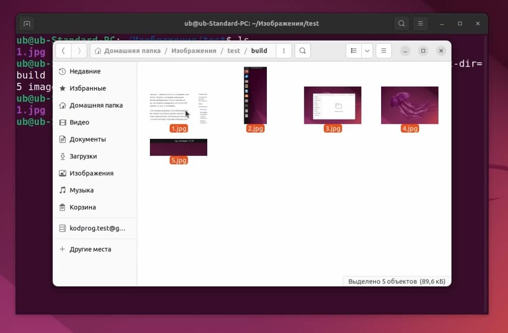The image size is (508, 333).
Task: Open Музыка in the sidebar
Action: (95, 191)
